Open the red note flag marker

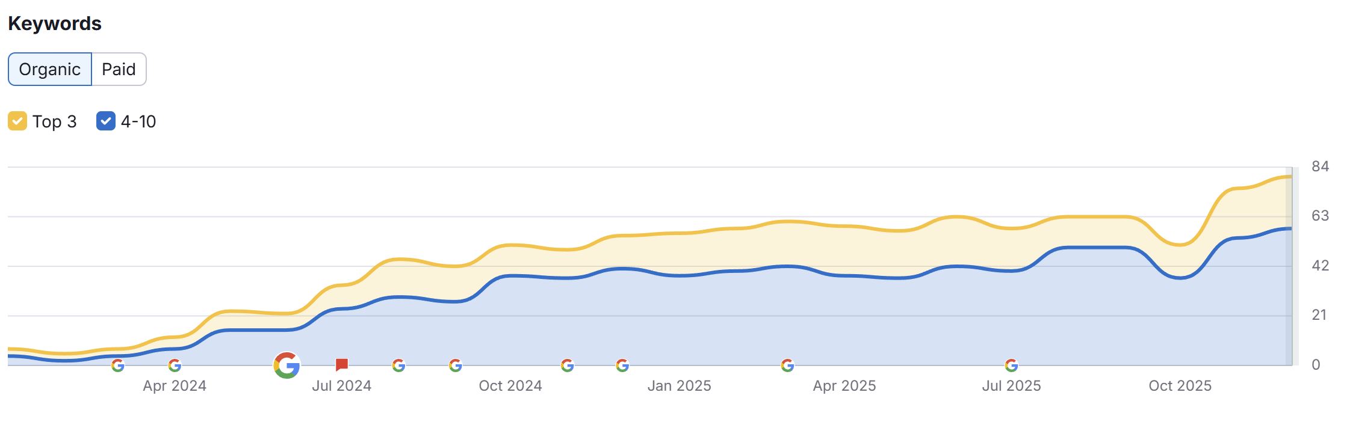click(x=342, y=364)
